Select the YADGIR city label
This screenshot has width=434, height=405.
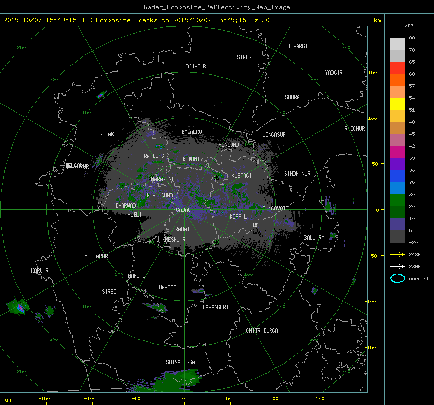(x=334, y=73)
